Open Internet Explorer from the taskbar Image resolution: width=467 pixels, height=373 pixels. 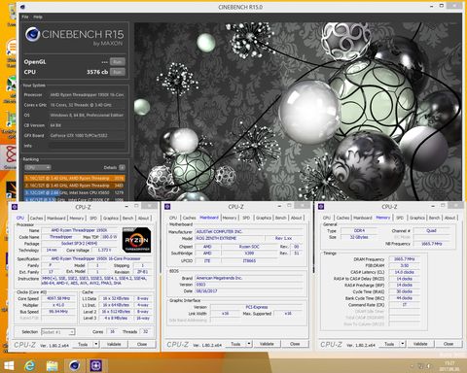click(30, 366)
